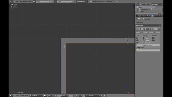Move the Mirror modifier down in stack
The image size is (172, 97).
click(156, 29)
